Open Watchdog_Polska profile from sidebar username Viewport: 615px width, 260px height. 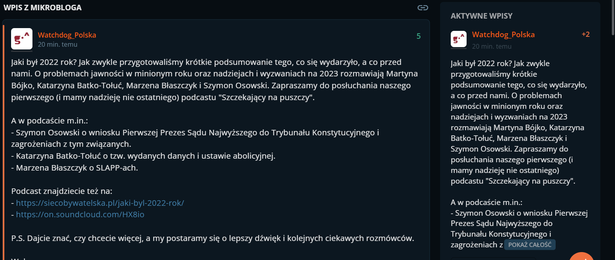pyautogui.click(x=503, y=34)
